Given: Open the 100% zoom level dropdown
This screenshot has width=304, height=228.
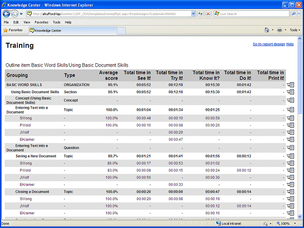Looking at the screenshot, I should coord(295,224).
